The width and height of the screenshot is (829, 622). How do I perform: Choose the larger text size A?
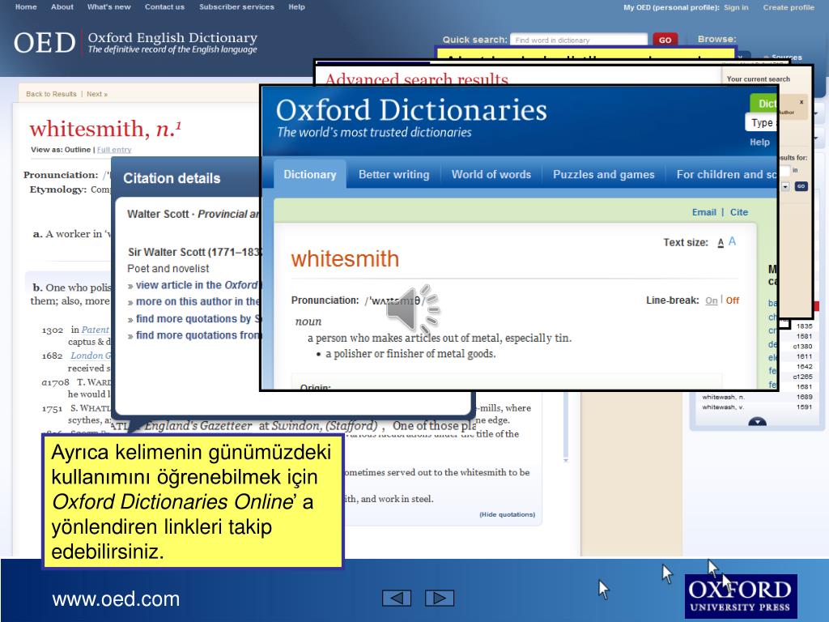732,241
